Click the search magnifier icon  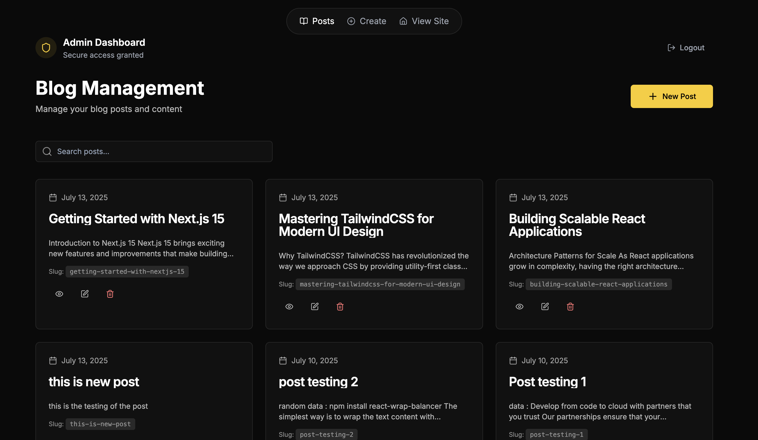[x=47, y=151]
